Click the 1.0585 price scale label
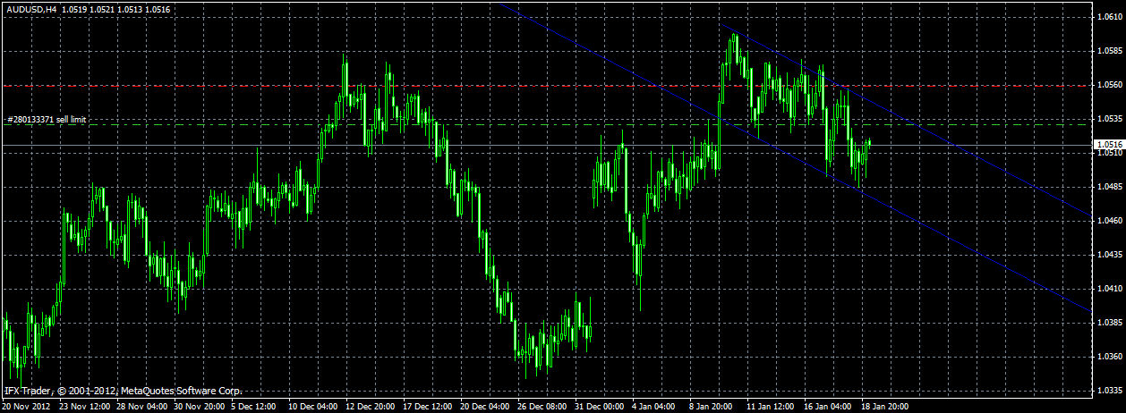 click(1108, 51)
